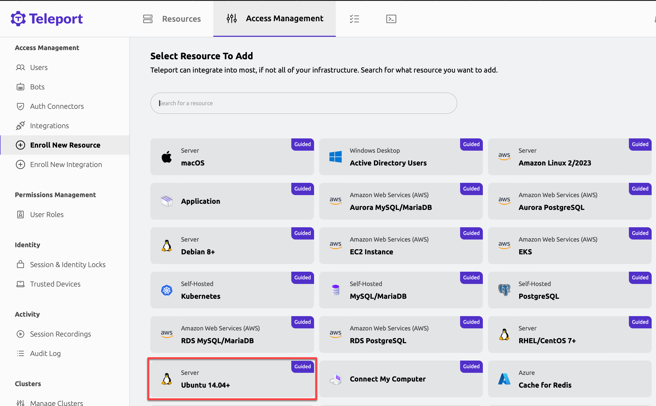Choose the Ubuntu 14.04+ server card
Viewport: 656px width, 406px height.
click(x=232, y=379)
